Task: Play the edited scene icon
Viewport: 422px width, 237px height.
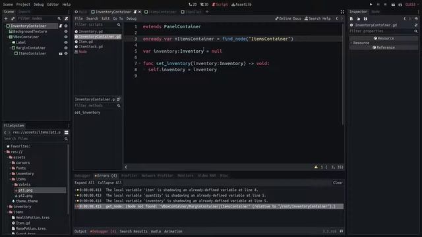Action: [393, 5]
